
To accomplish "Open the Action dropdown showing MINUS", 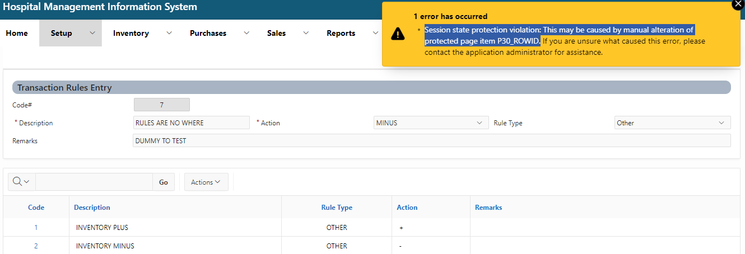I will (x=430, y=123).
